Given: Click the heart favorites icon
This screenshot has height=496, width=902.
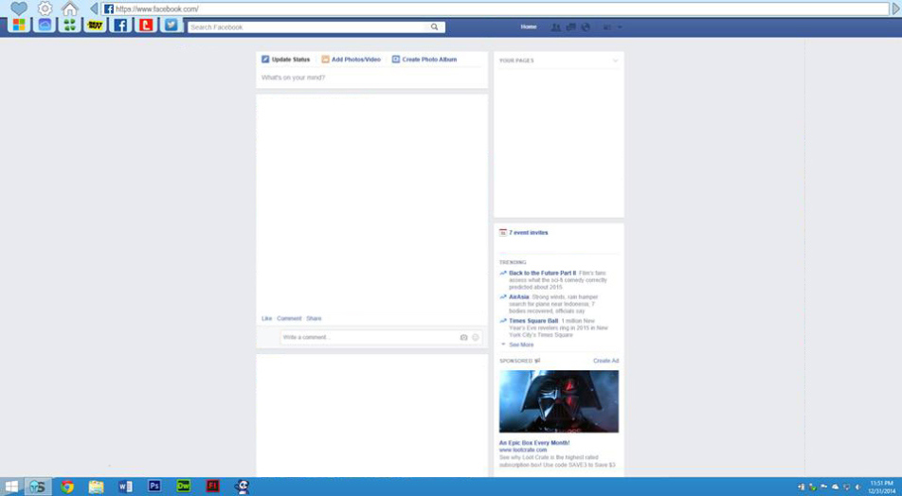Looking at the screenshot, I should (x=18, y=9).
